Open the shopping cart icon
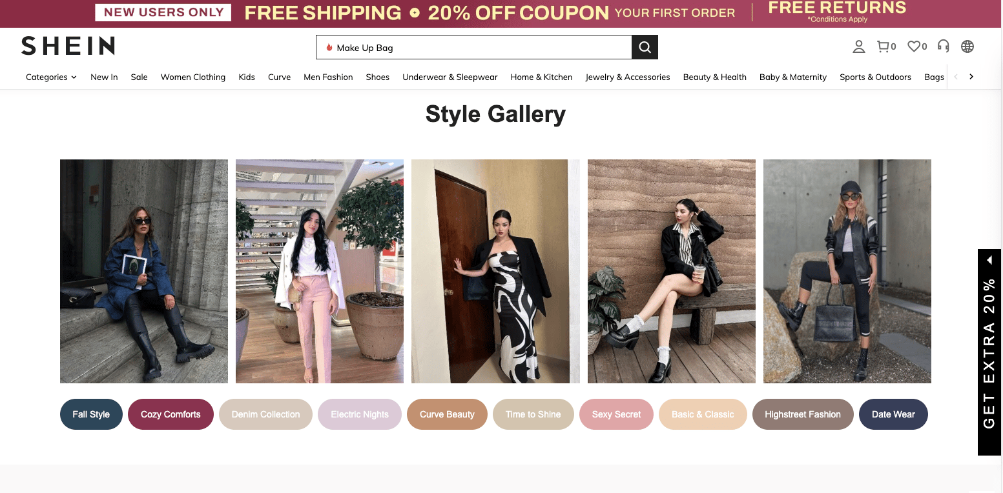This screenshot has width=1003, height=493. point(886,46)
